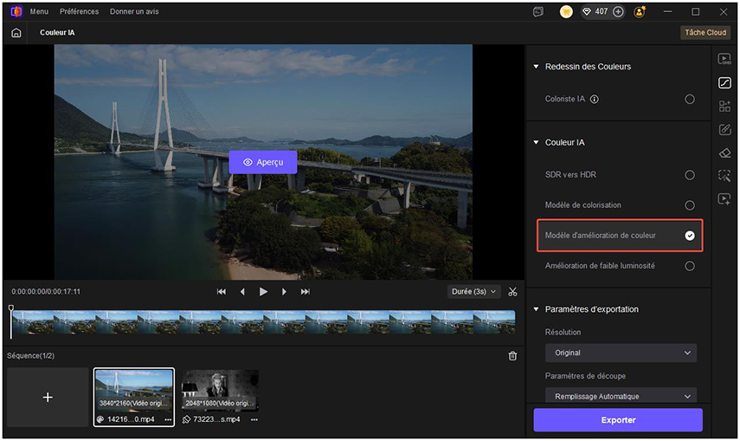Viewport: 740px width, 441px height.
Task: Click the add credits plus icon
Action: point(618,12)
